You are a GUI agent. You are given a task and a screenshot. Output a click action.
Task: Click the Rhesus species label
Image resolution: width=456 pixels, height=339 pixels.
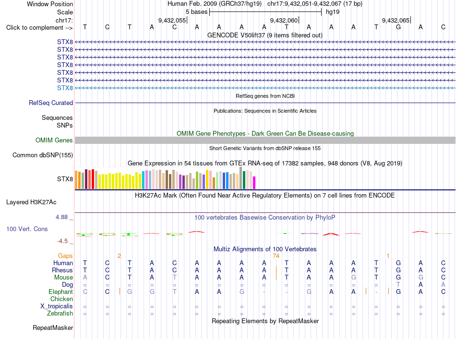click(x=62, y=270)
